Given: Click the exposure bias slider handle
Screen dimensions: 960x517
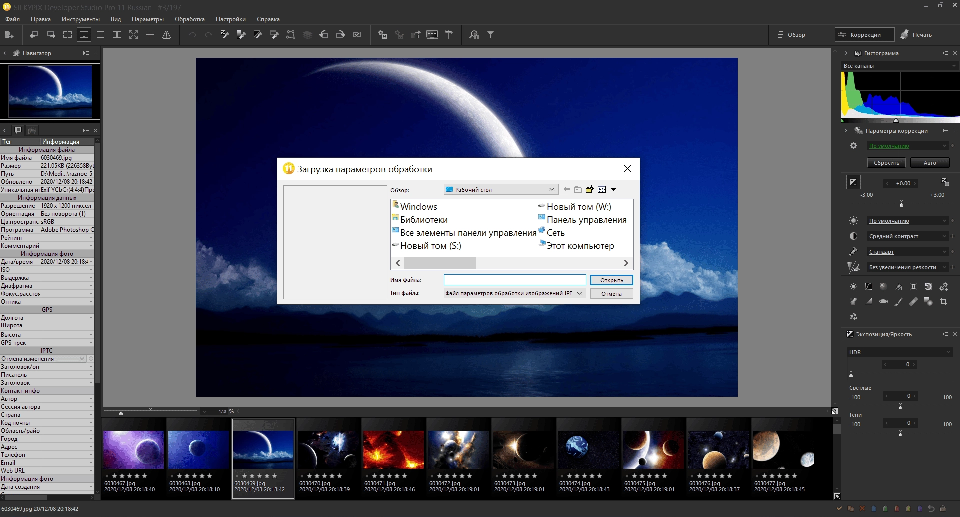Looking at the screenshot, I should (x=901, y=204).
